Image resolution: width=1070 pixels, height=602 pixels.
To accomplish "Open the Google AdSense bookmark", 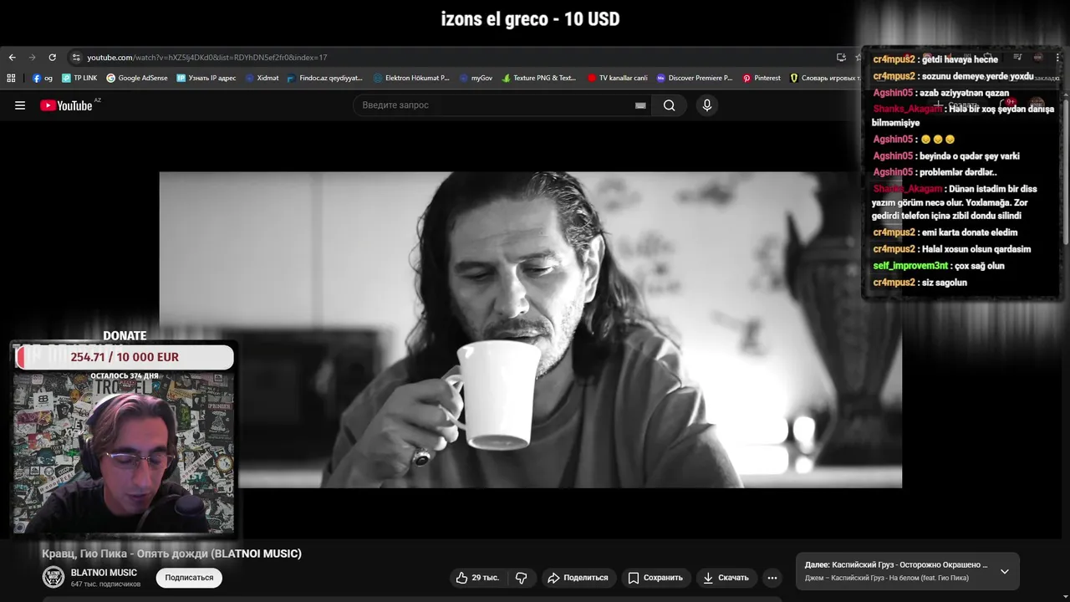I will (x=137, y=78).
